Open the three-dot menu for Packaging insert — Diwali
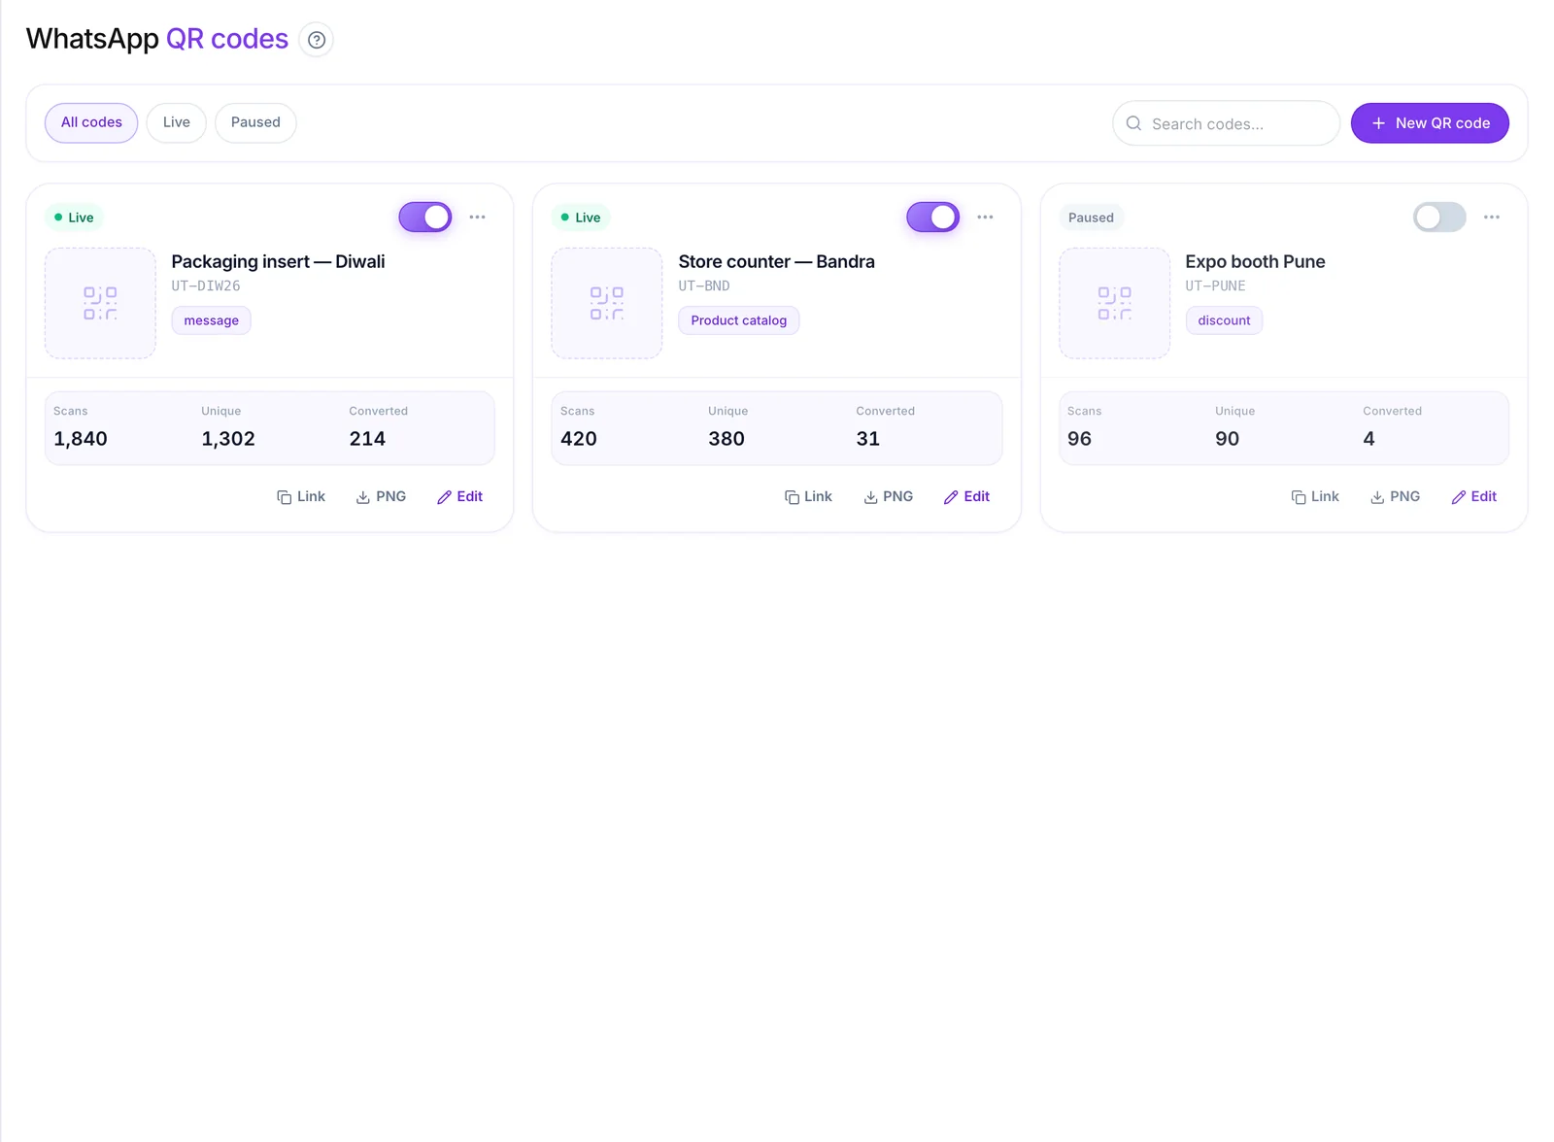Viewport: 1554px width, 1142px height. coord(477,217)
